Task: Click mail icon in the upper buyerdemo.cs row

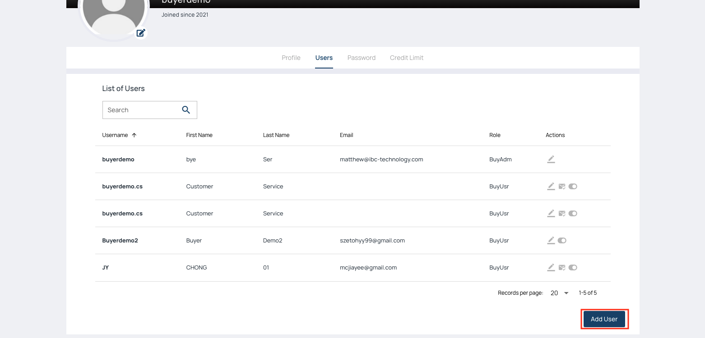Action: [562, 187]
